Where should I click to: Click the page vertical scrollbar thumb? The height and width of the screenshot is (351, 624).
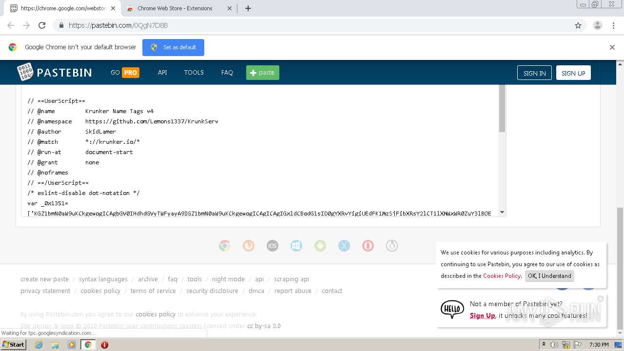point(620,269)
